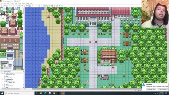Select the truck event on the map

(104, 77)
